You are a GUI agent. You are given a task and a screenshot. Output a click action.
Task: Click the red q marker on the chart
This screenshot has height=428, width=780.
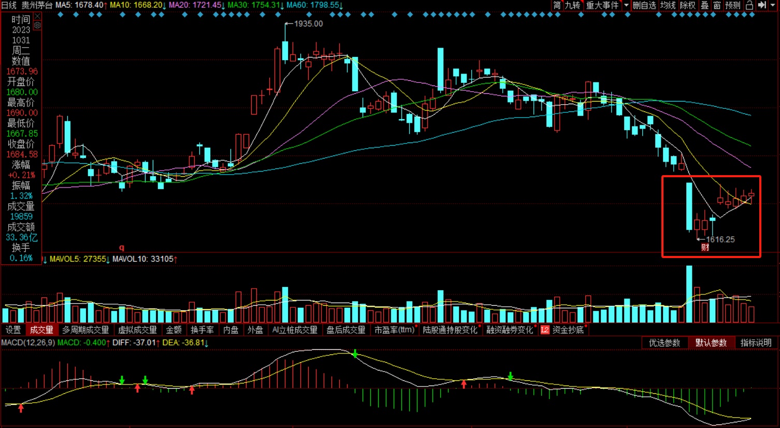[122, 248]
